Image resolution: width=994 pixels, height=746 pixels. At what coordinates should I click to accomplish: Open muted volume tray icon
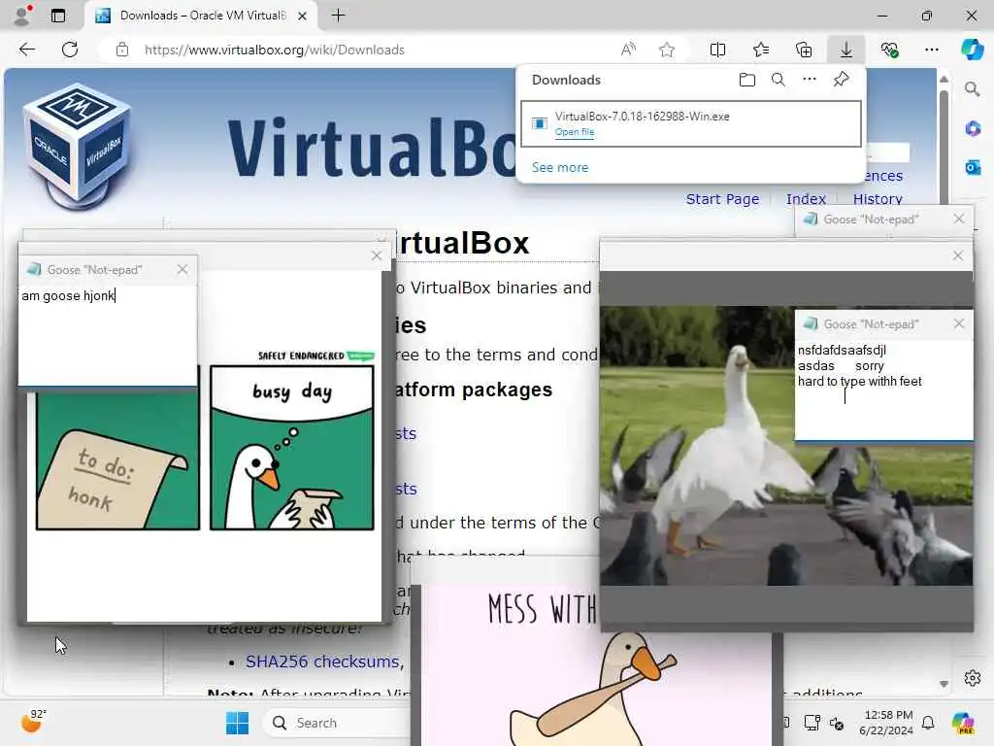click(x=837, y=723)
